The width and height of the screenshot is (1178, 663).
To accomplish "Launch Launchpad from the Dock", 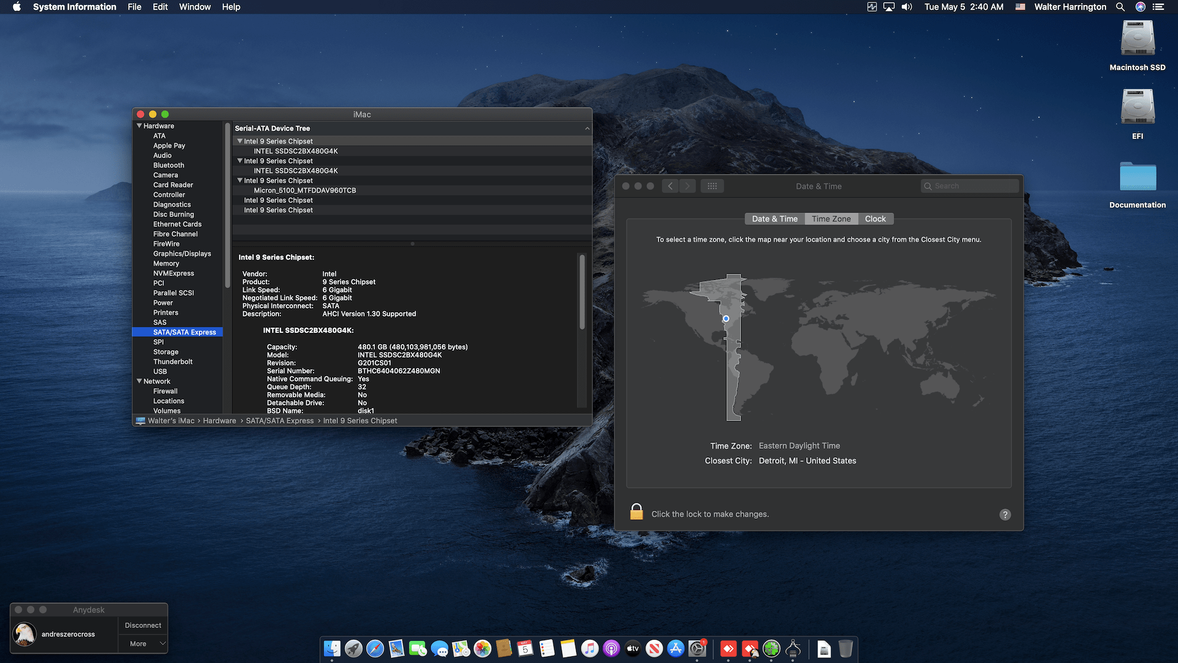I will click(x=353, y=648).
